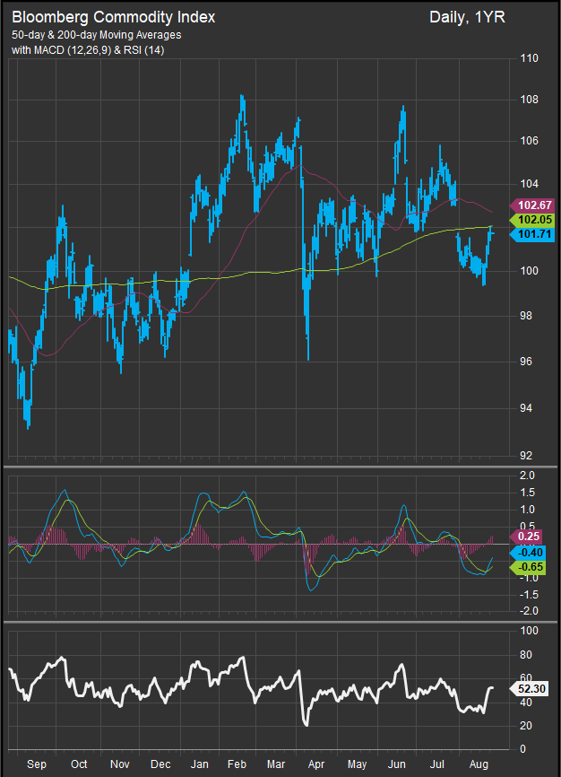The height and width of the screenshot is (777, 561).
Task: Click the magenta 0.25 MACD histogram tag
Action: tap(531, 537)
